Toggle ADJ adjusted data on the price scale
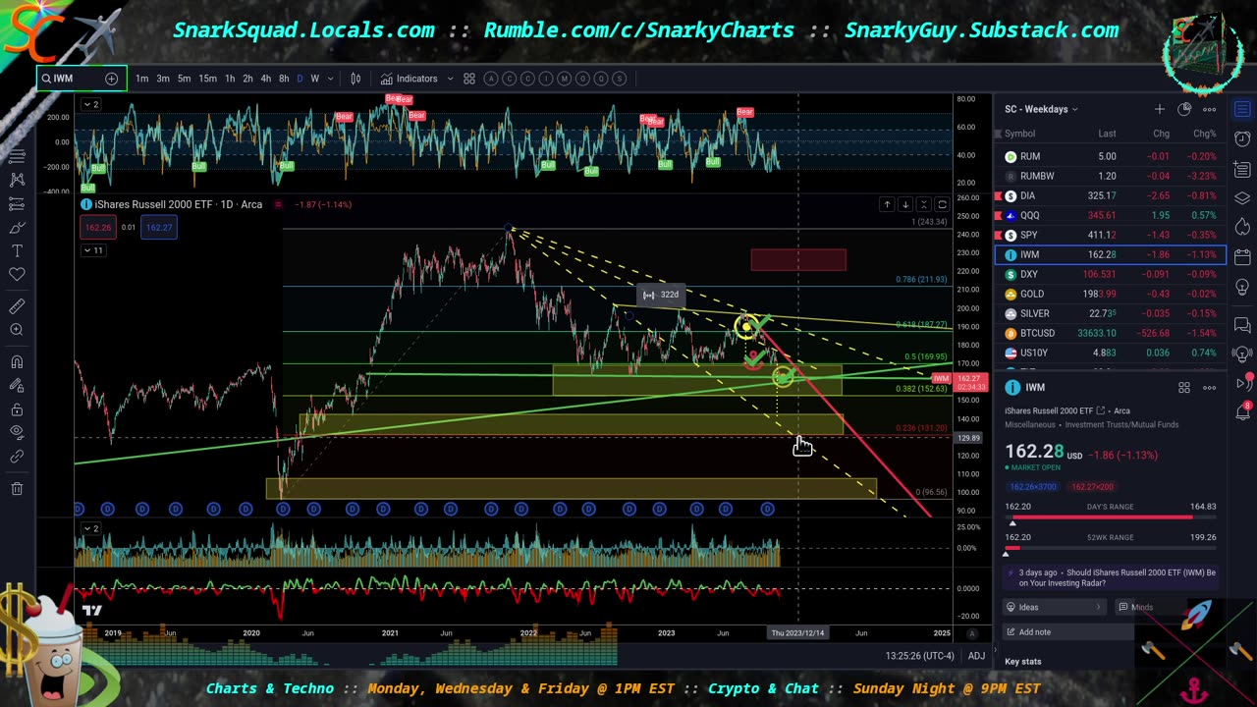1257x707 pixels. (976, 656)
